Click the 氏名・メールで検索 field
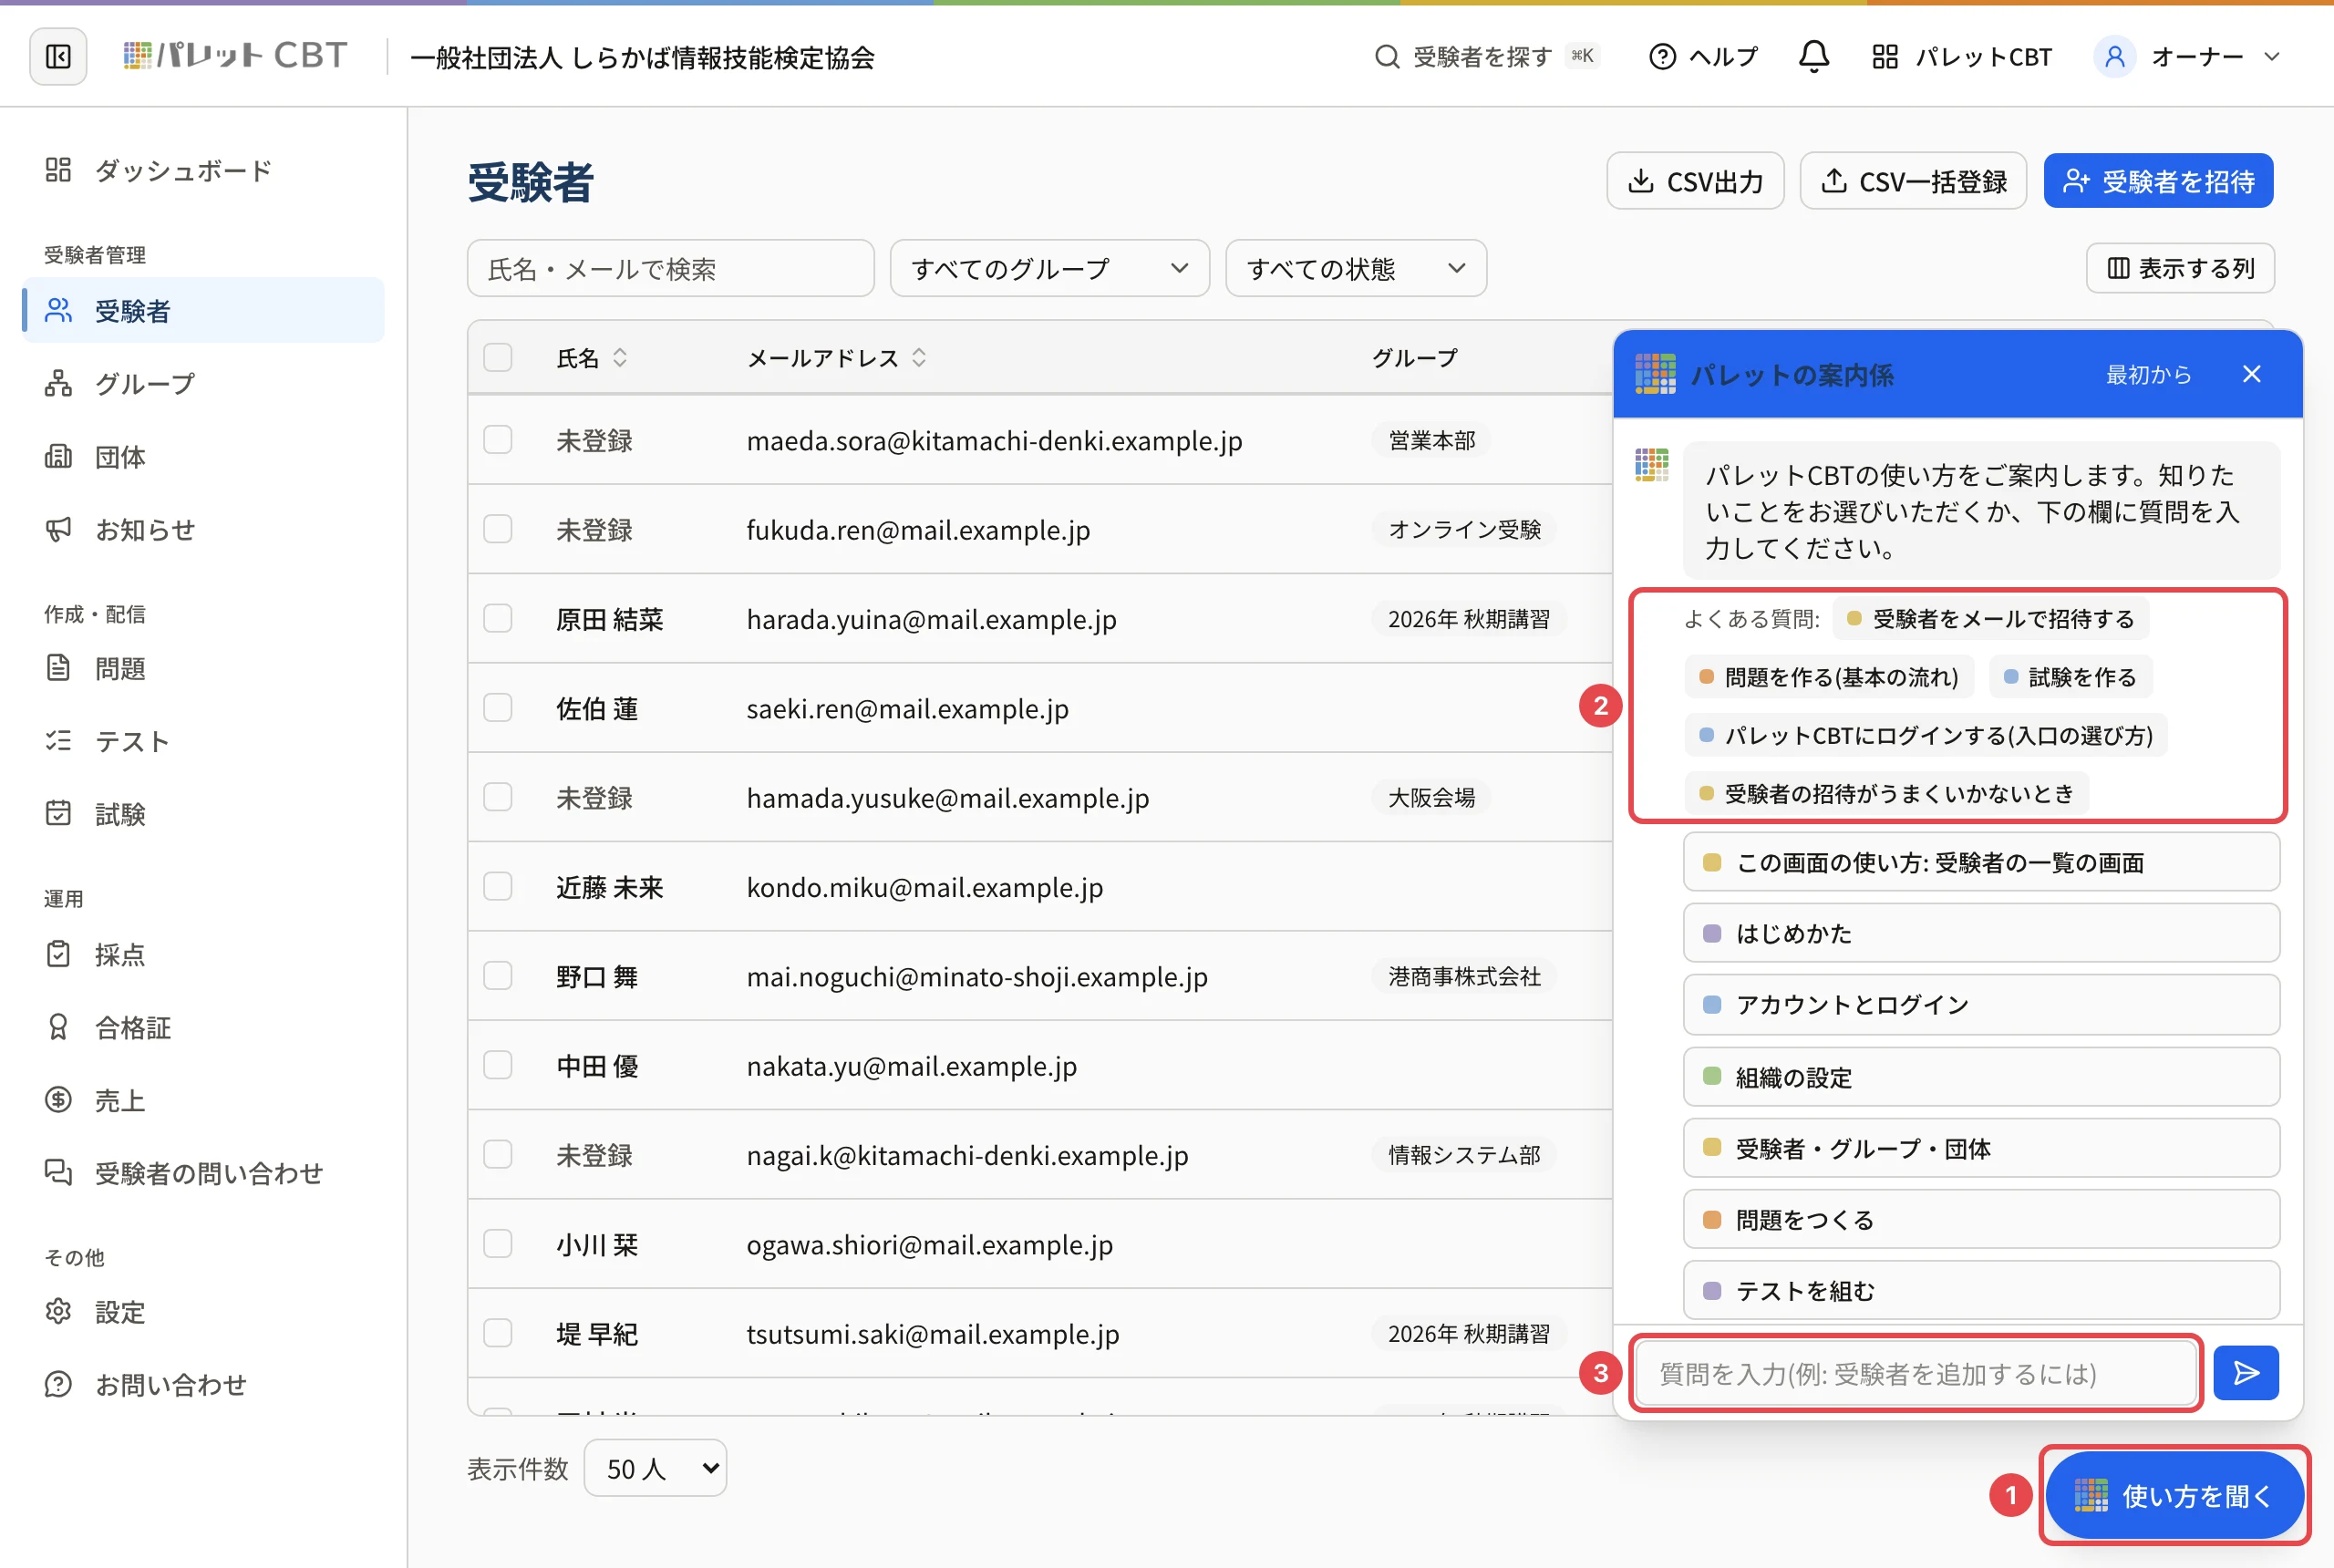The height and width of the screenshot is (1568, 2334). [x=670, y=268]
